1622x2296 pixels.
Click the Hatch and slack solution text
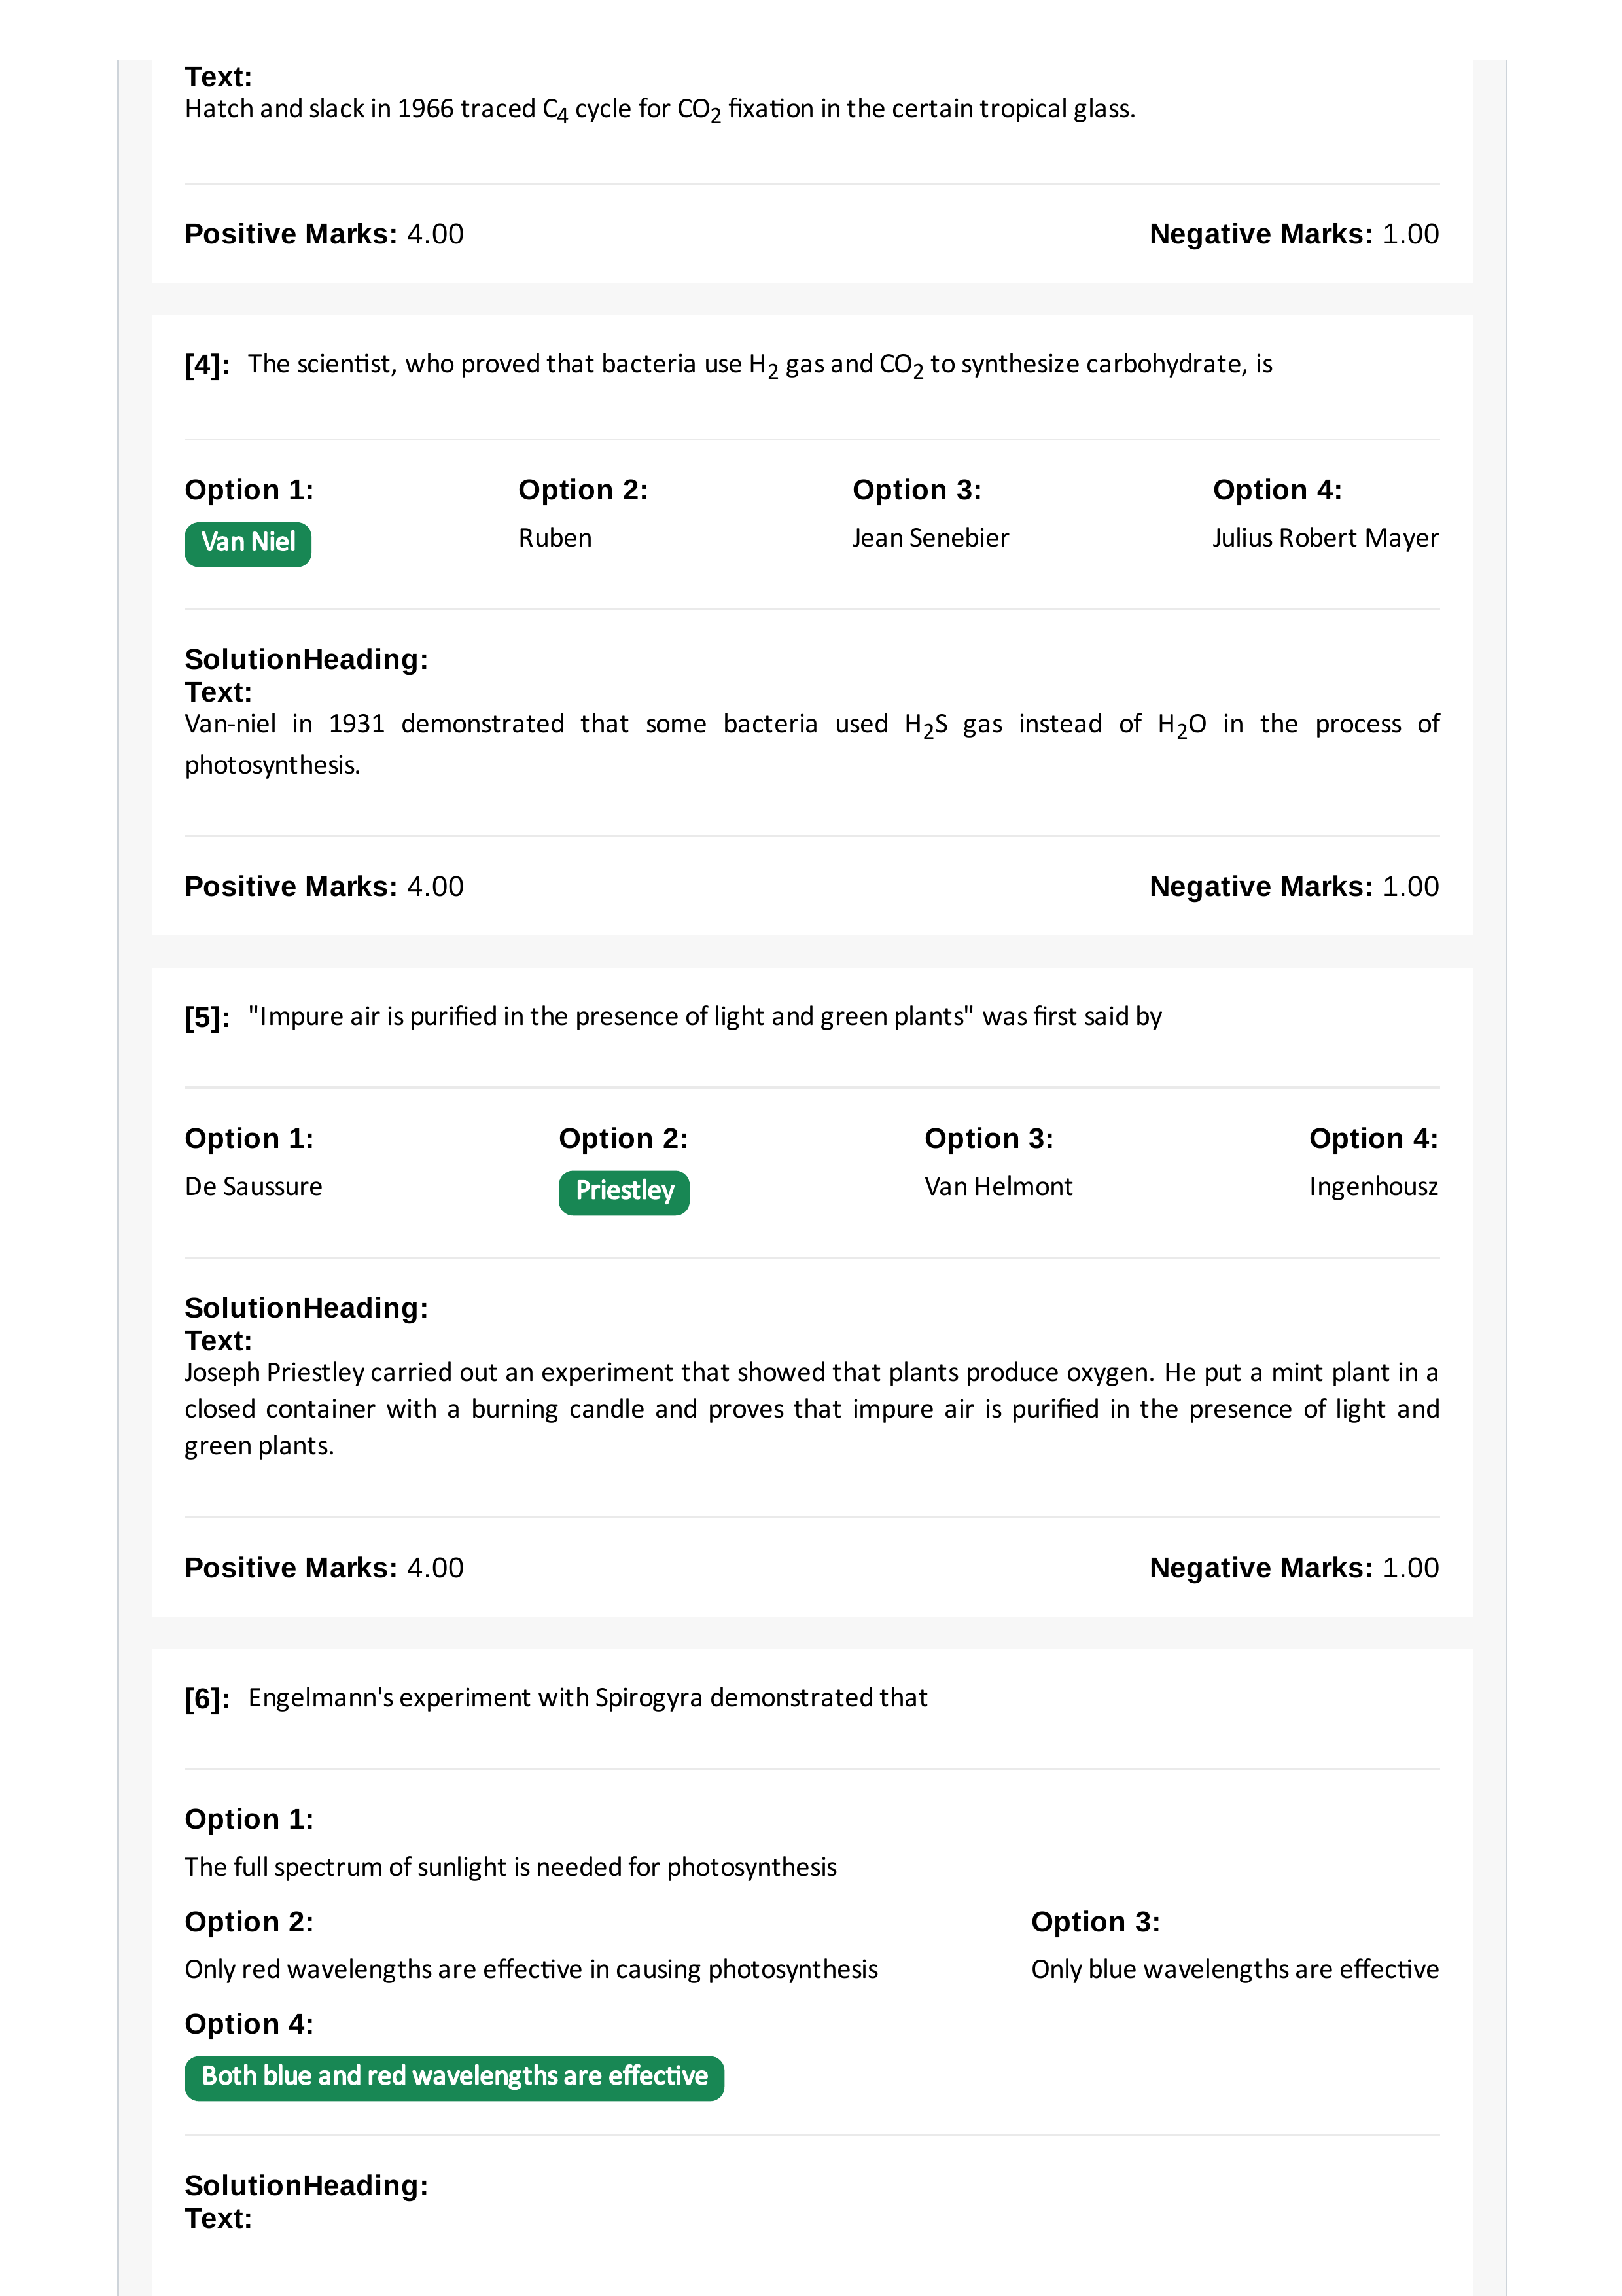(660, 110)
